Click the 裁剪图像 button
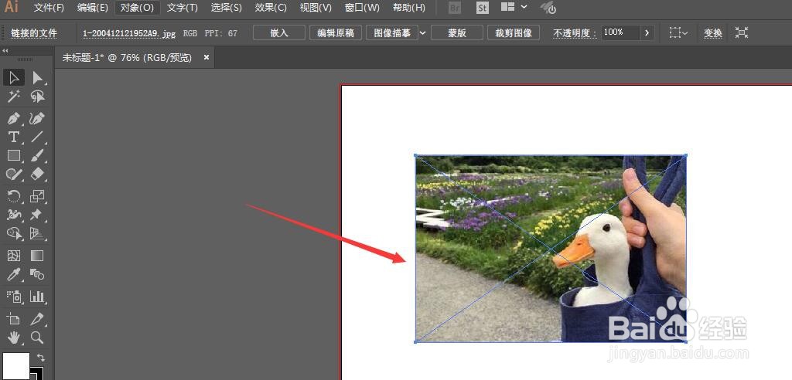The image size is (792, 380). click(514, 32)
